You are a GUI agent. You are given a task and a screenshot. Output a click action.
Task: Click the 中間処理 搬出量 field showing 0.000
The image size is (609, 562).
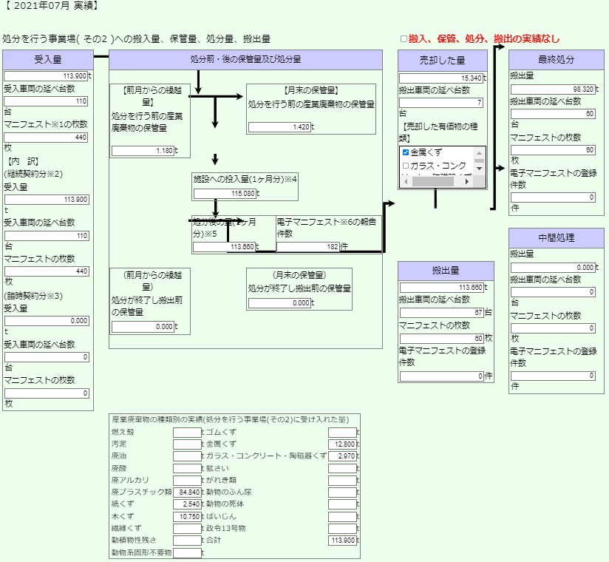tap(553, 267)
